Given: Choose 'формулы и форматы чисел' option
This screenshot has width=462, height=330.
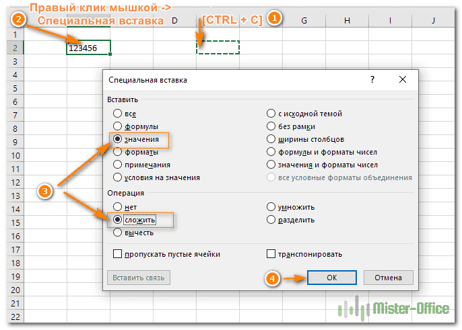Looking at the screenshot, I should [x=271, y=152].
